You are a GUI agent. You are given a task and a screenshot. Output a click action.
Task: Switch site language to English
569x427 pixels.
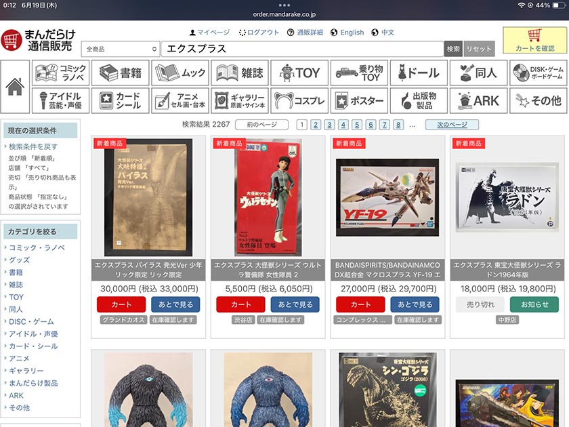coord(347,33)
